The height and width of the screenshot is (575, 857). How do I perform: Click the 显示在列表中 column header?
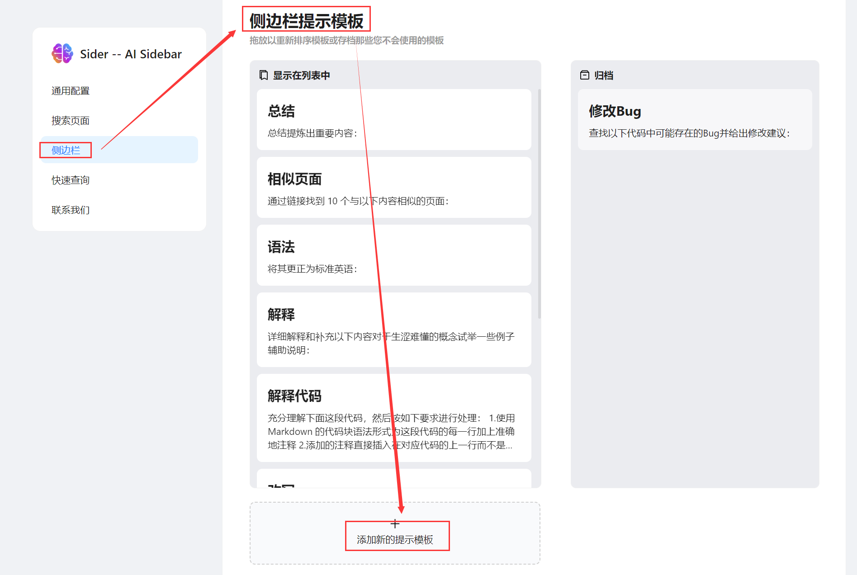[301, 75]
